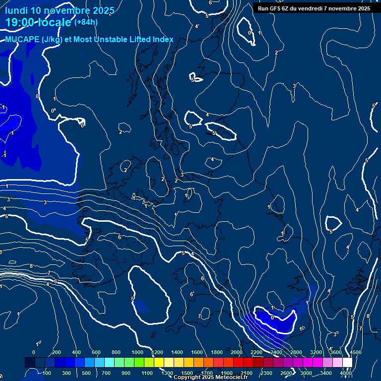Click the white swatch ending the color scale

point(347,362)
